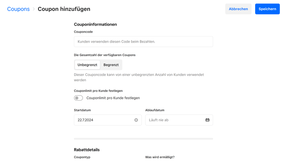Go back via the Coupons breadcrumb link
This screenshot has width=287, height=161.
18,9
